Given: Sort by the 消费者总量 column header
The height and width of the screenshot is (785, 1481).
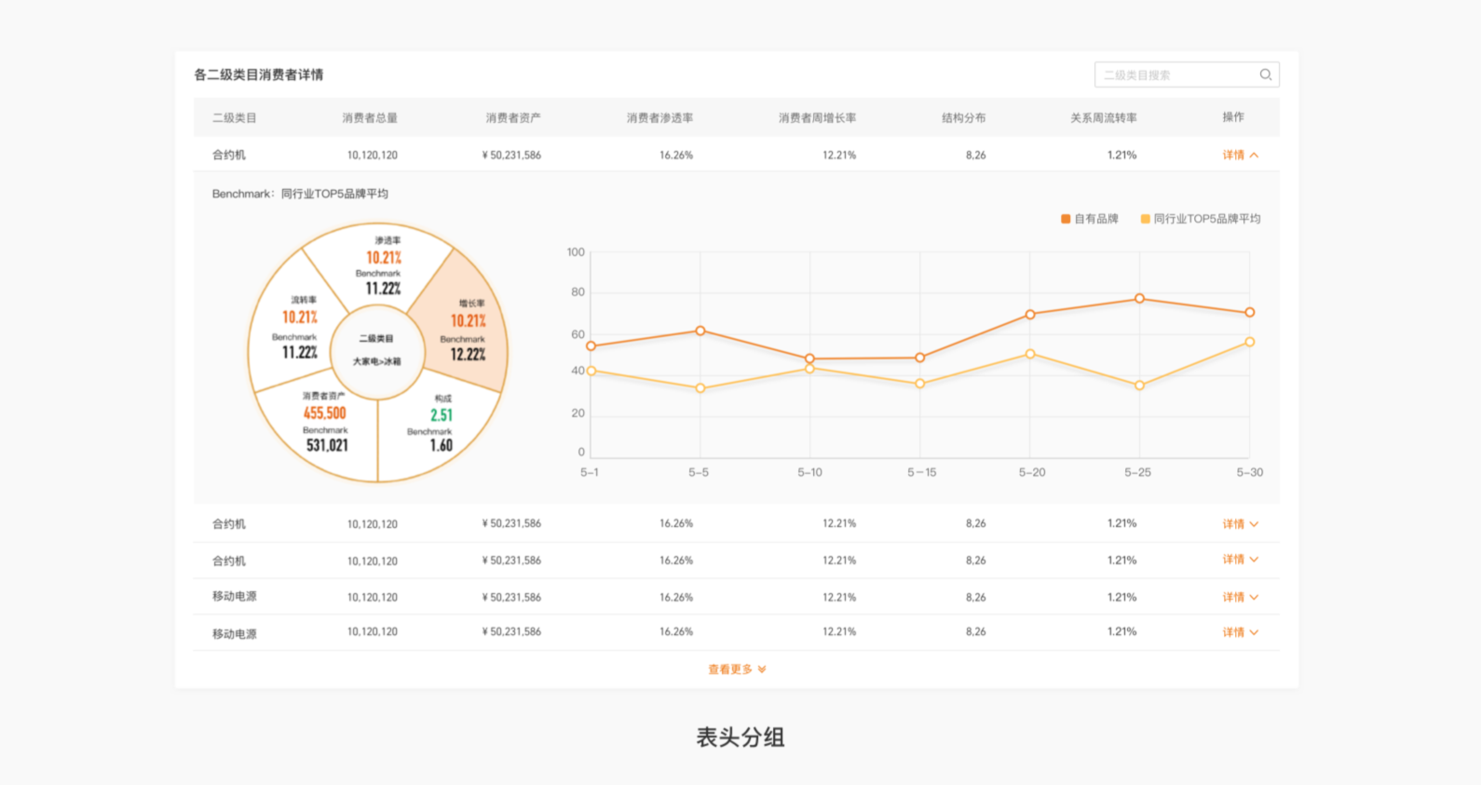Looking at the screenshot, I should click(x=370, y=118).
